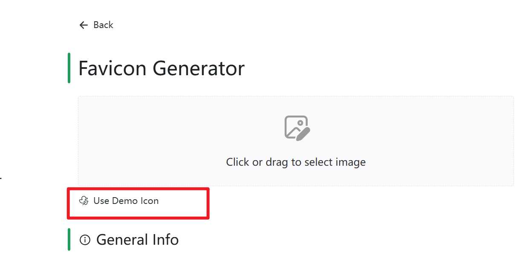Click the word "Favicon" in the title

pos(113,68)
